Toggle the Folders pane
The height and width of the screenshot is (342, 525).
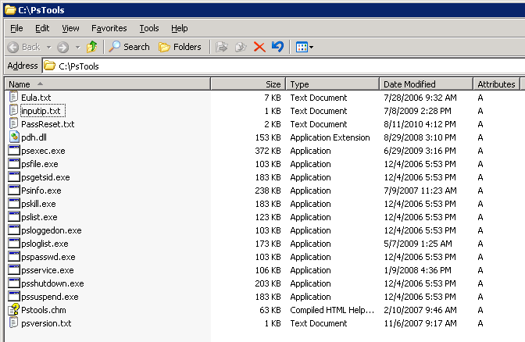[x=180, y=47]
